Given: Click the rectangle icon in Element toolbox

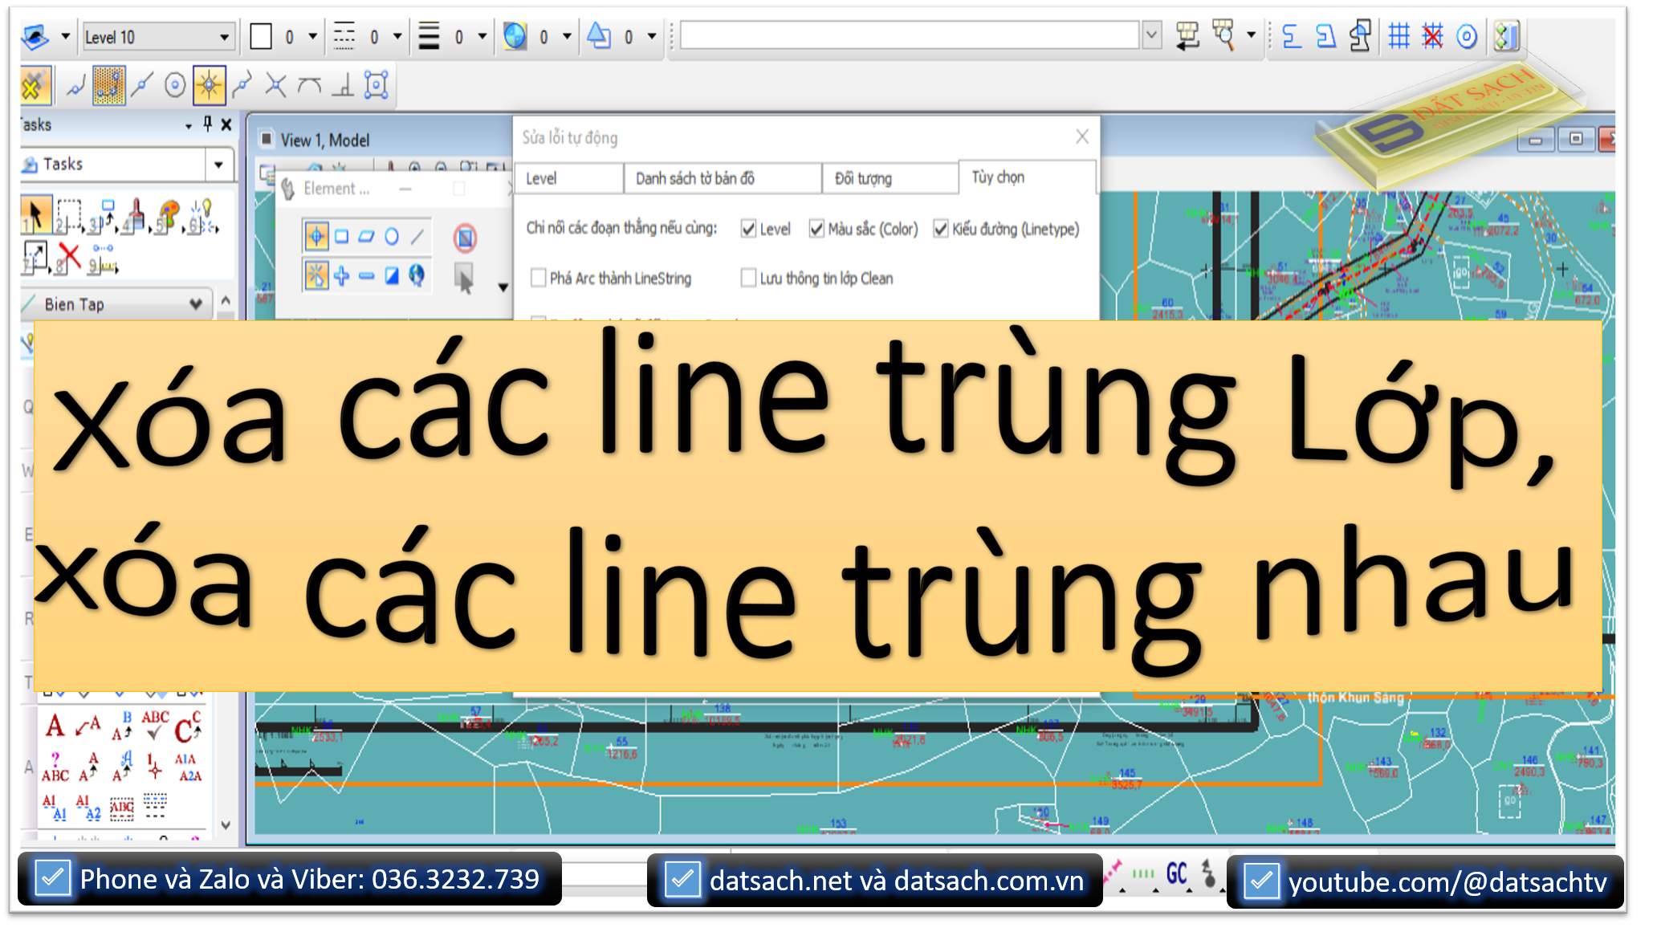Looking at the screenshot, I should [x=343, y=235].
